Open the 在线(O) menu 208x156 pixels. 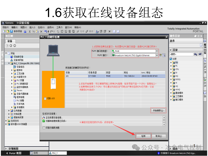[x=41, y=27]
